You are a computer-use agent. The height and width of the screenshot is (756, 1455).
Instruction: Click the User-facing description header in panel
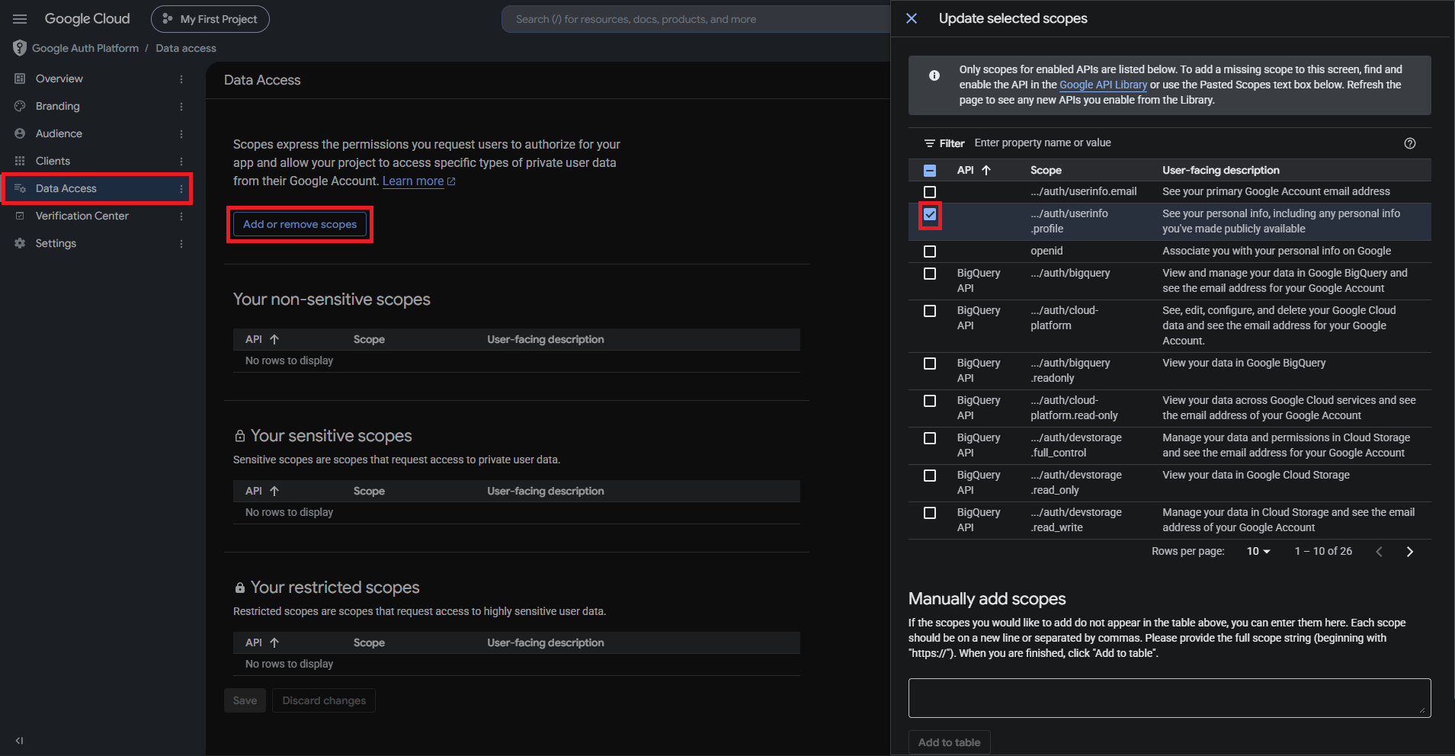click(1221, 170)
